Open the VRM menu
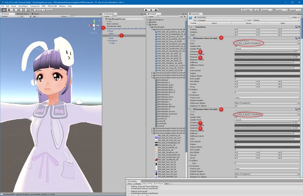Screen dimensions: 303x196 click(x=44, y=6)
